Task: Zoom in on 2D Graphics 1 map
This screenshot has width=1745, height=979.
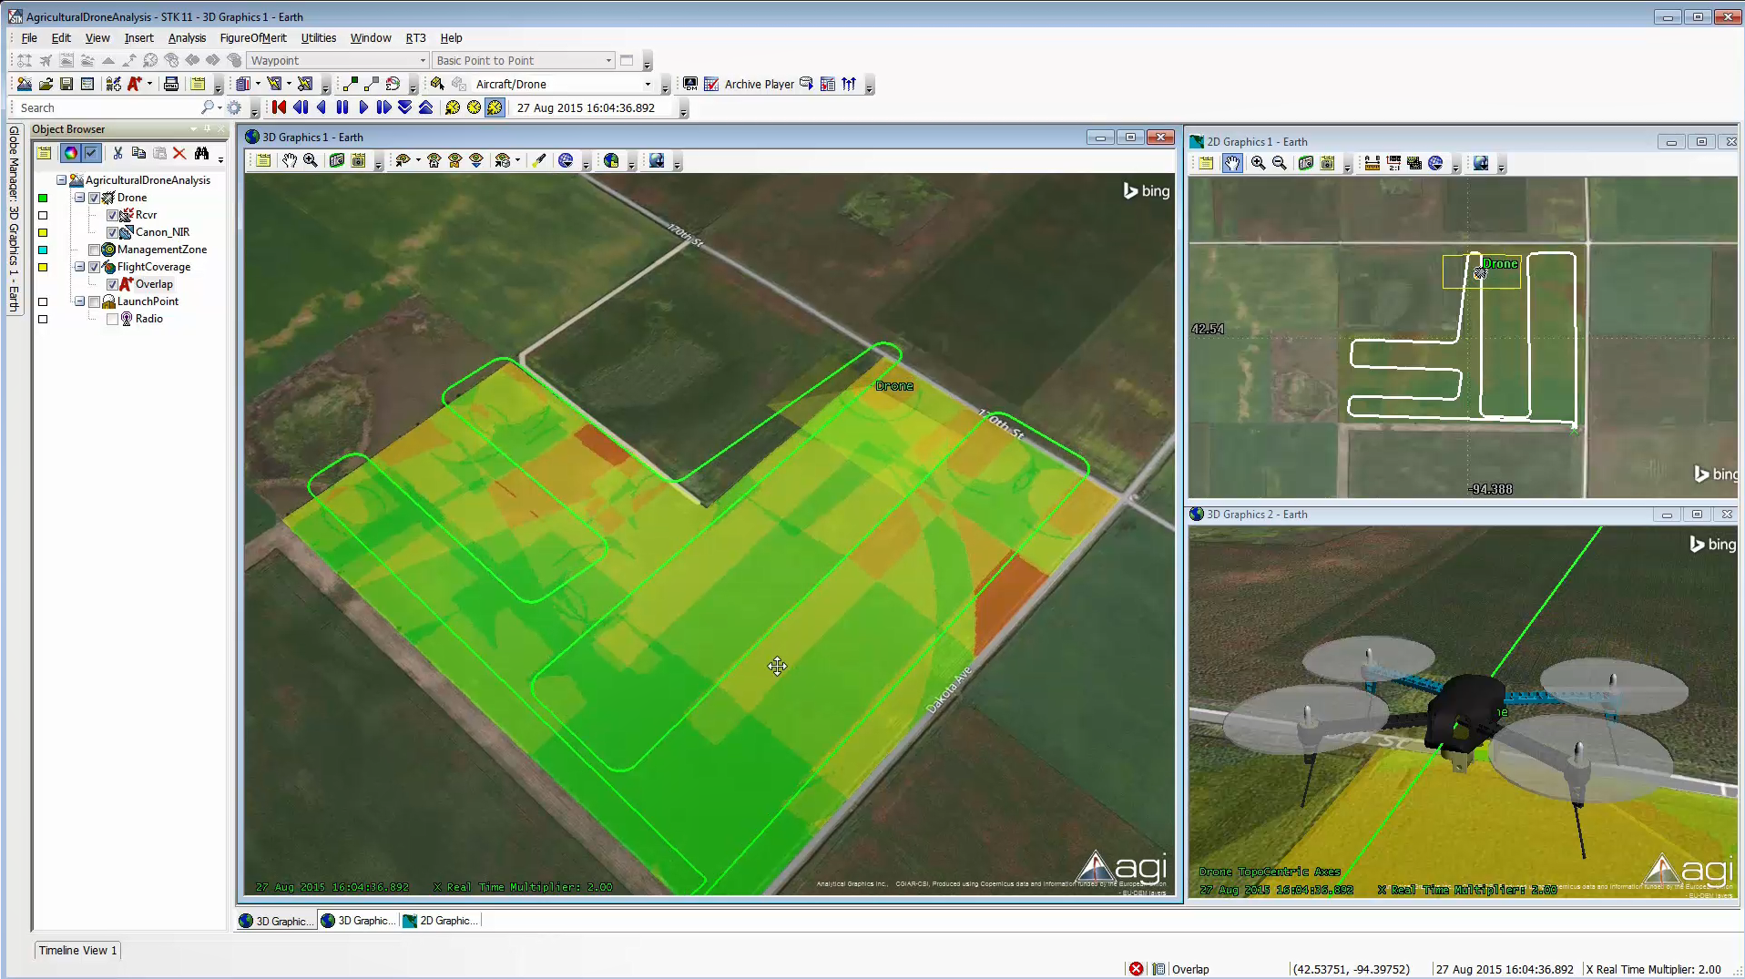Action: 1258,163
